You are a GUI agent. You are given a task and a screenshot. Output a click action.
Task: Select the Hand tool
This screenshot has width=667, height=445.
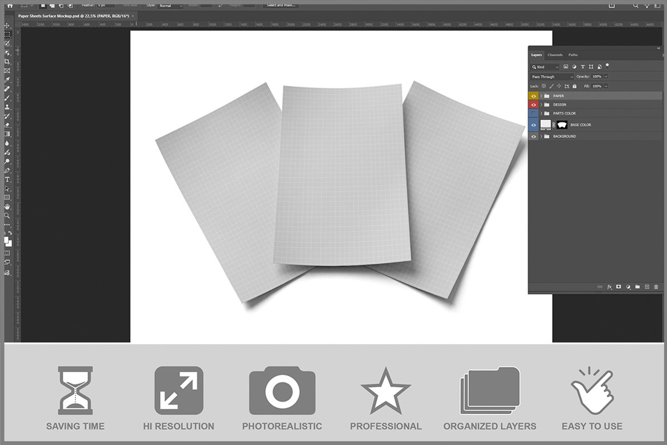7,206
